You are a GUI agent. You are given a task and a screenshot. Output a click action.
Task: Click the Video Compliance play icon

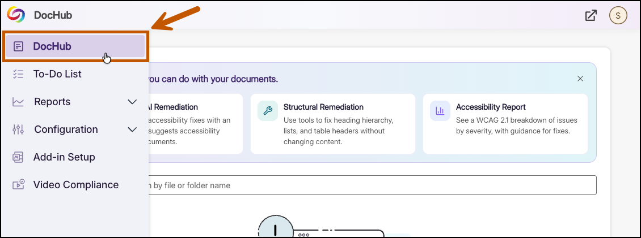tap(18, 185)
